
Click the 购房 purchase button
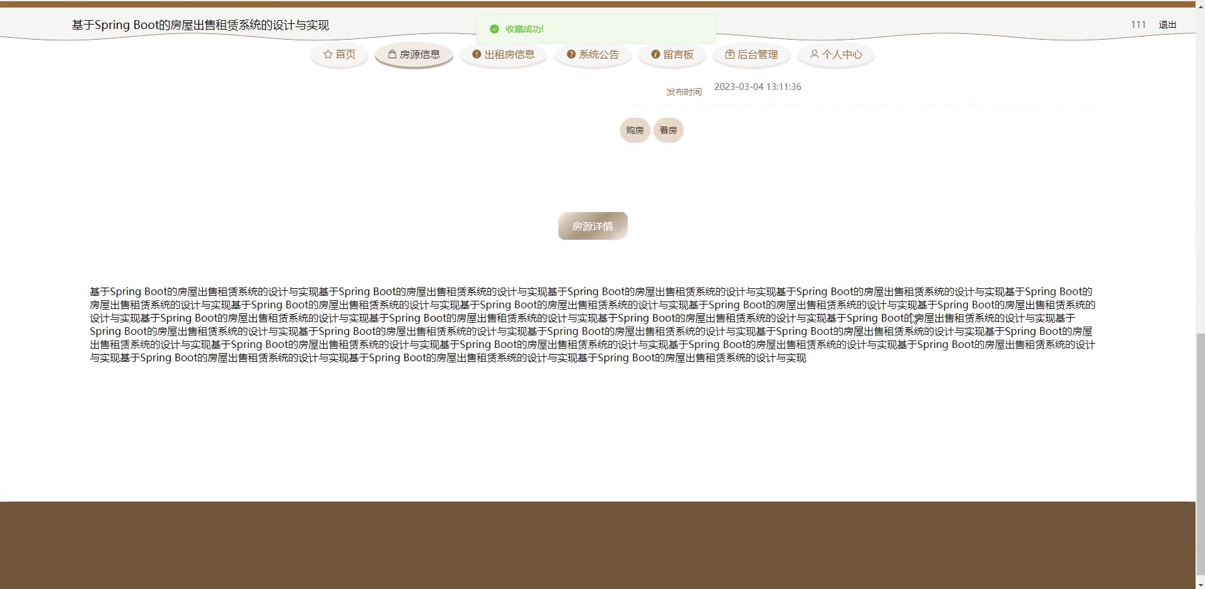[x=635, y=130]
